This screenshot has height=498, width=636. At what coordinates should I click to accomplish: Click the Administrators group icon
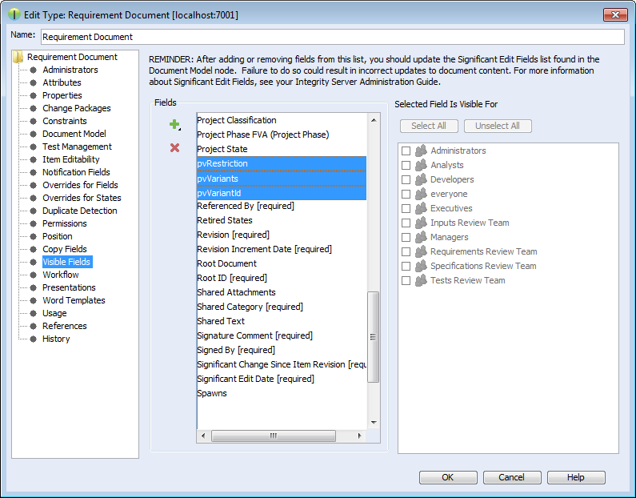421,151
